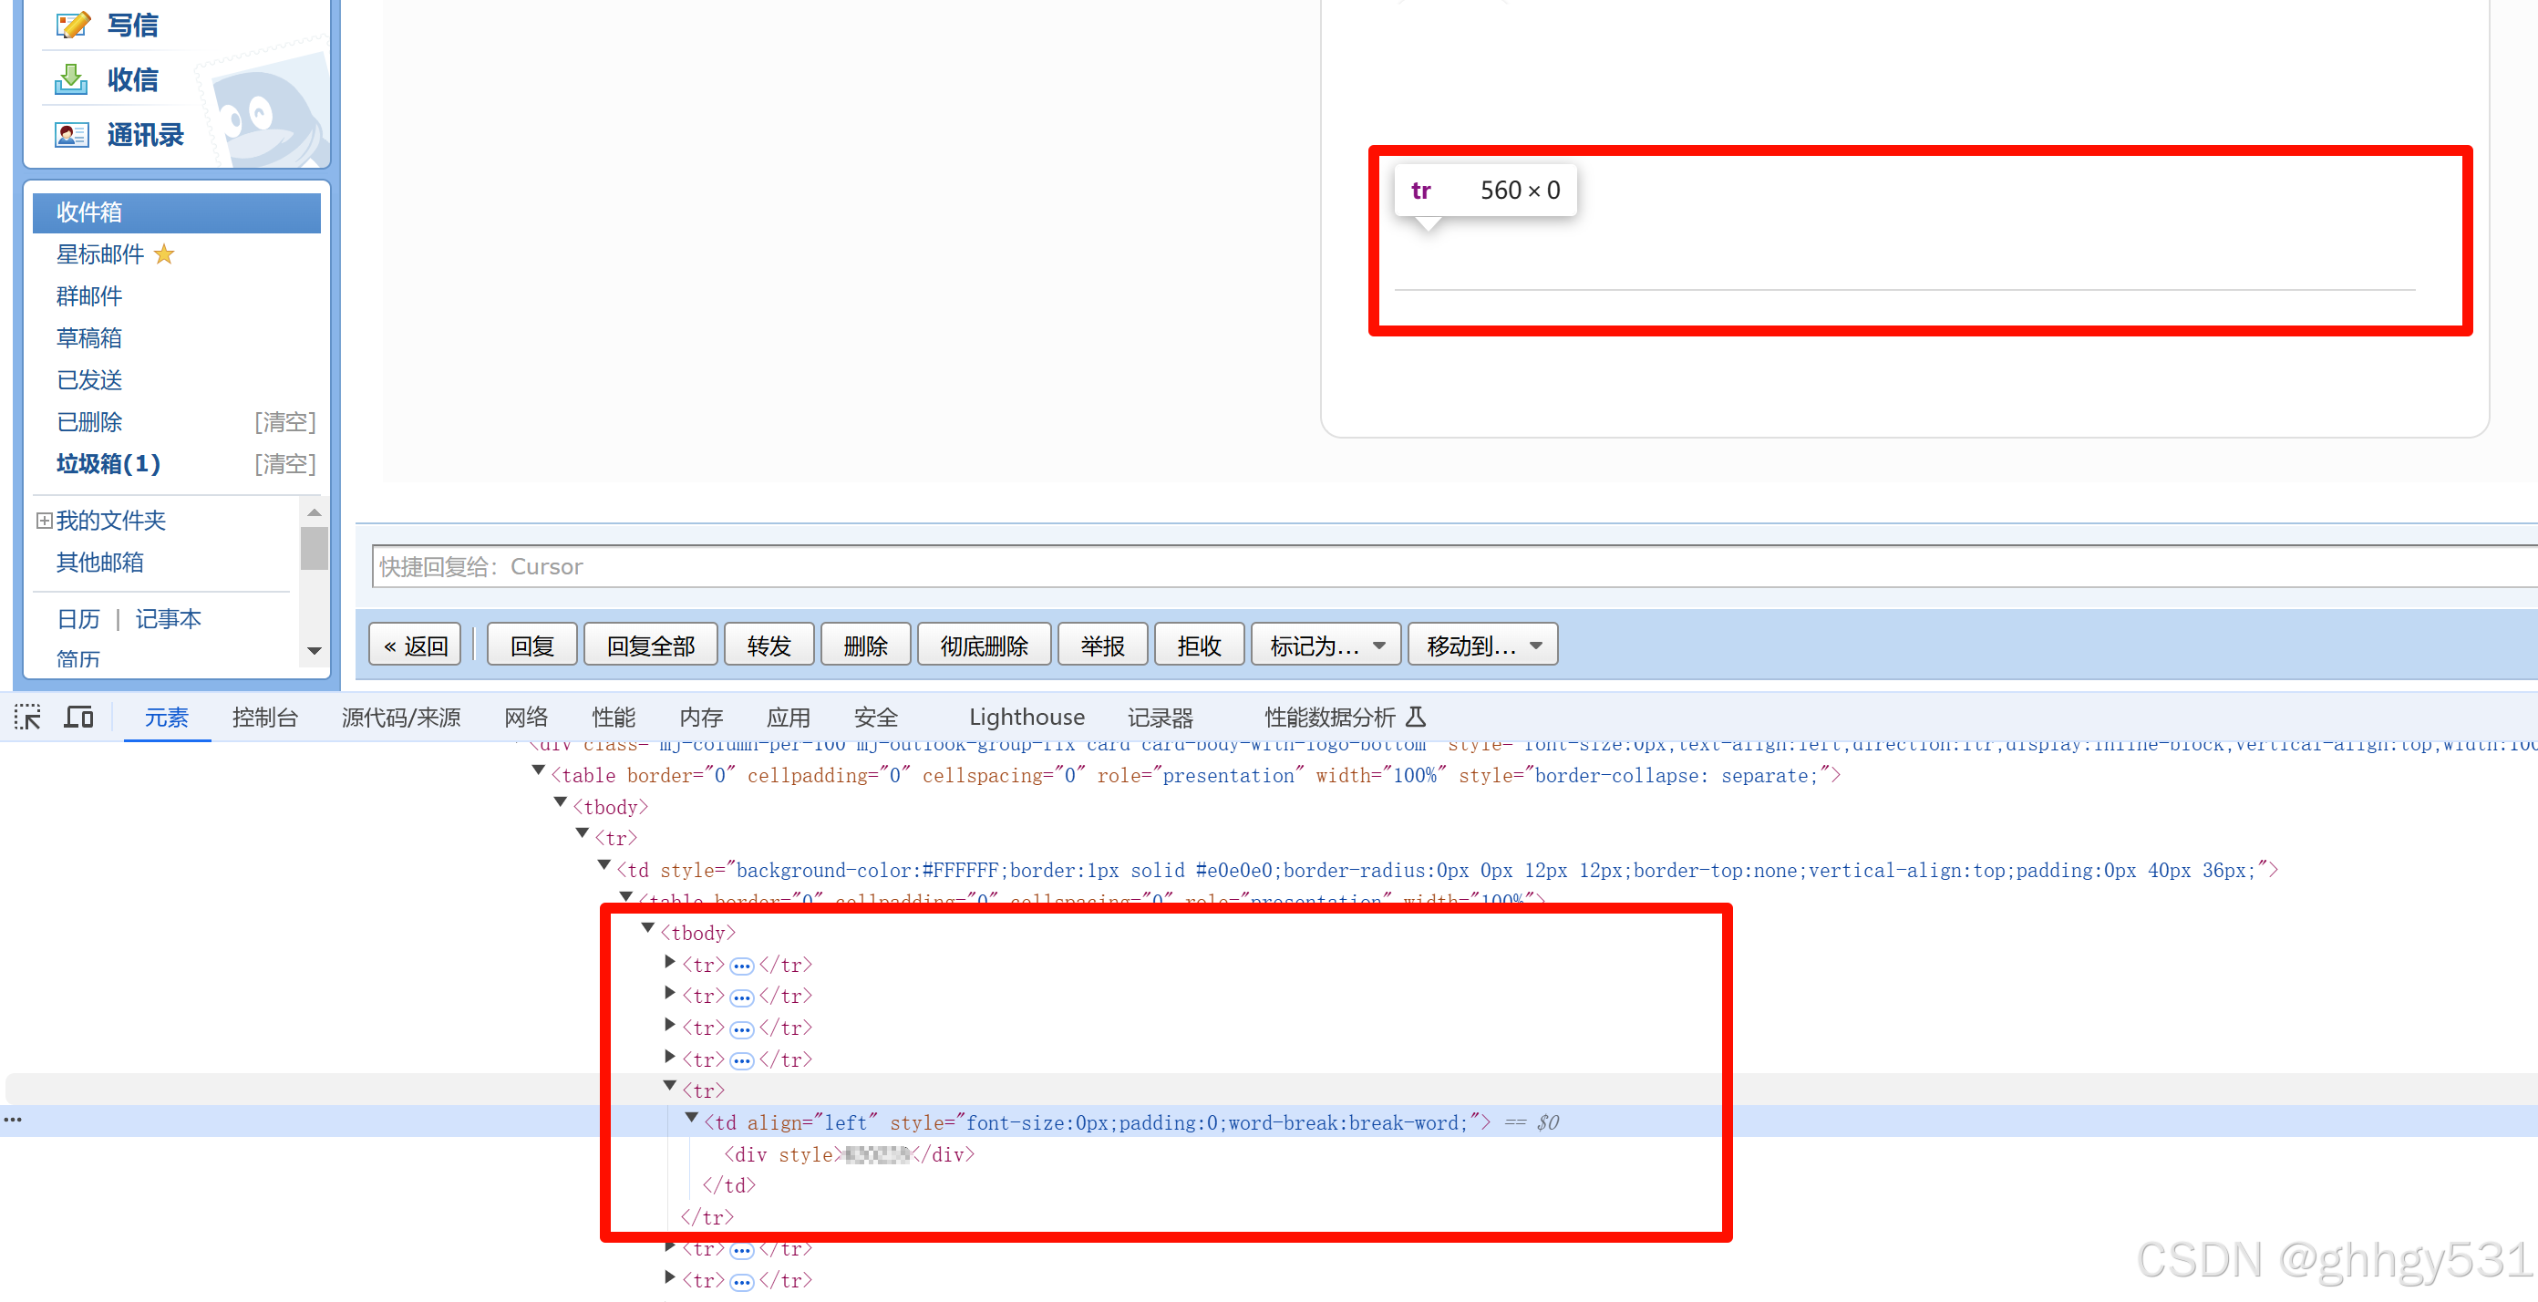The height and width of the screenshot is (1302, 2538).
Task: Expand the first collapsed tr node
Action: point(670,962)
